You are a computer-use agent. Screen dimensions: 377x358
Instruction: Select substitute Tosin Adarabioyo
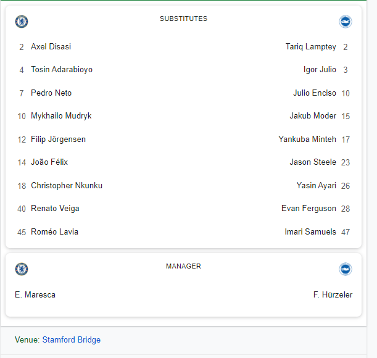62,70
